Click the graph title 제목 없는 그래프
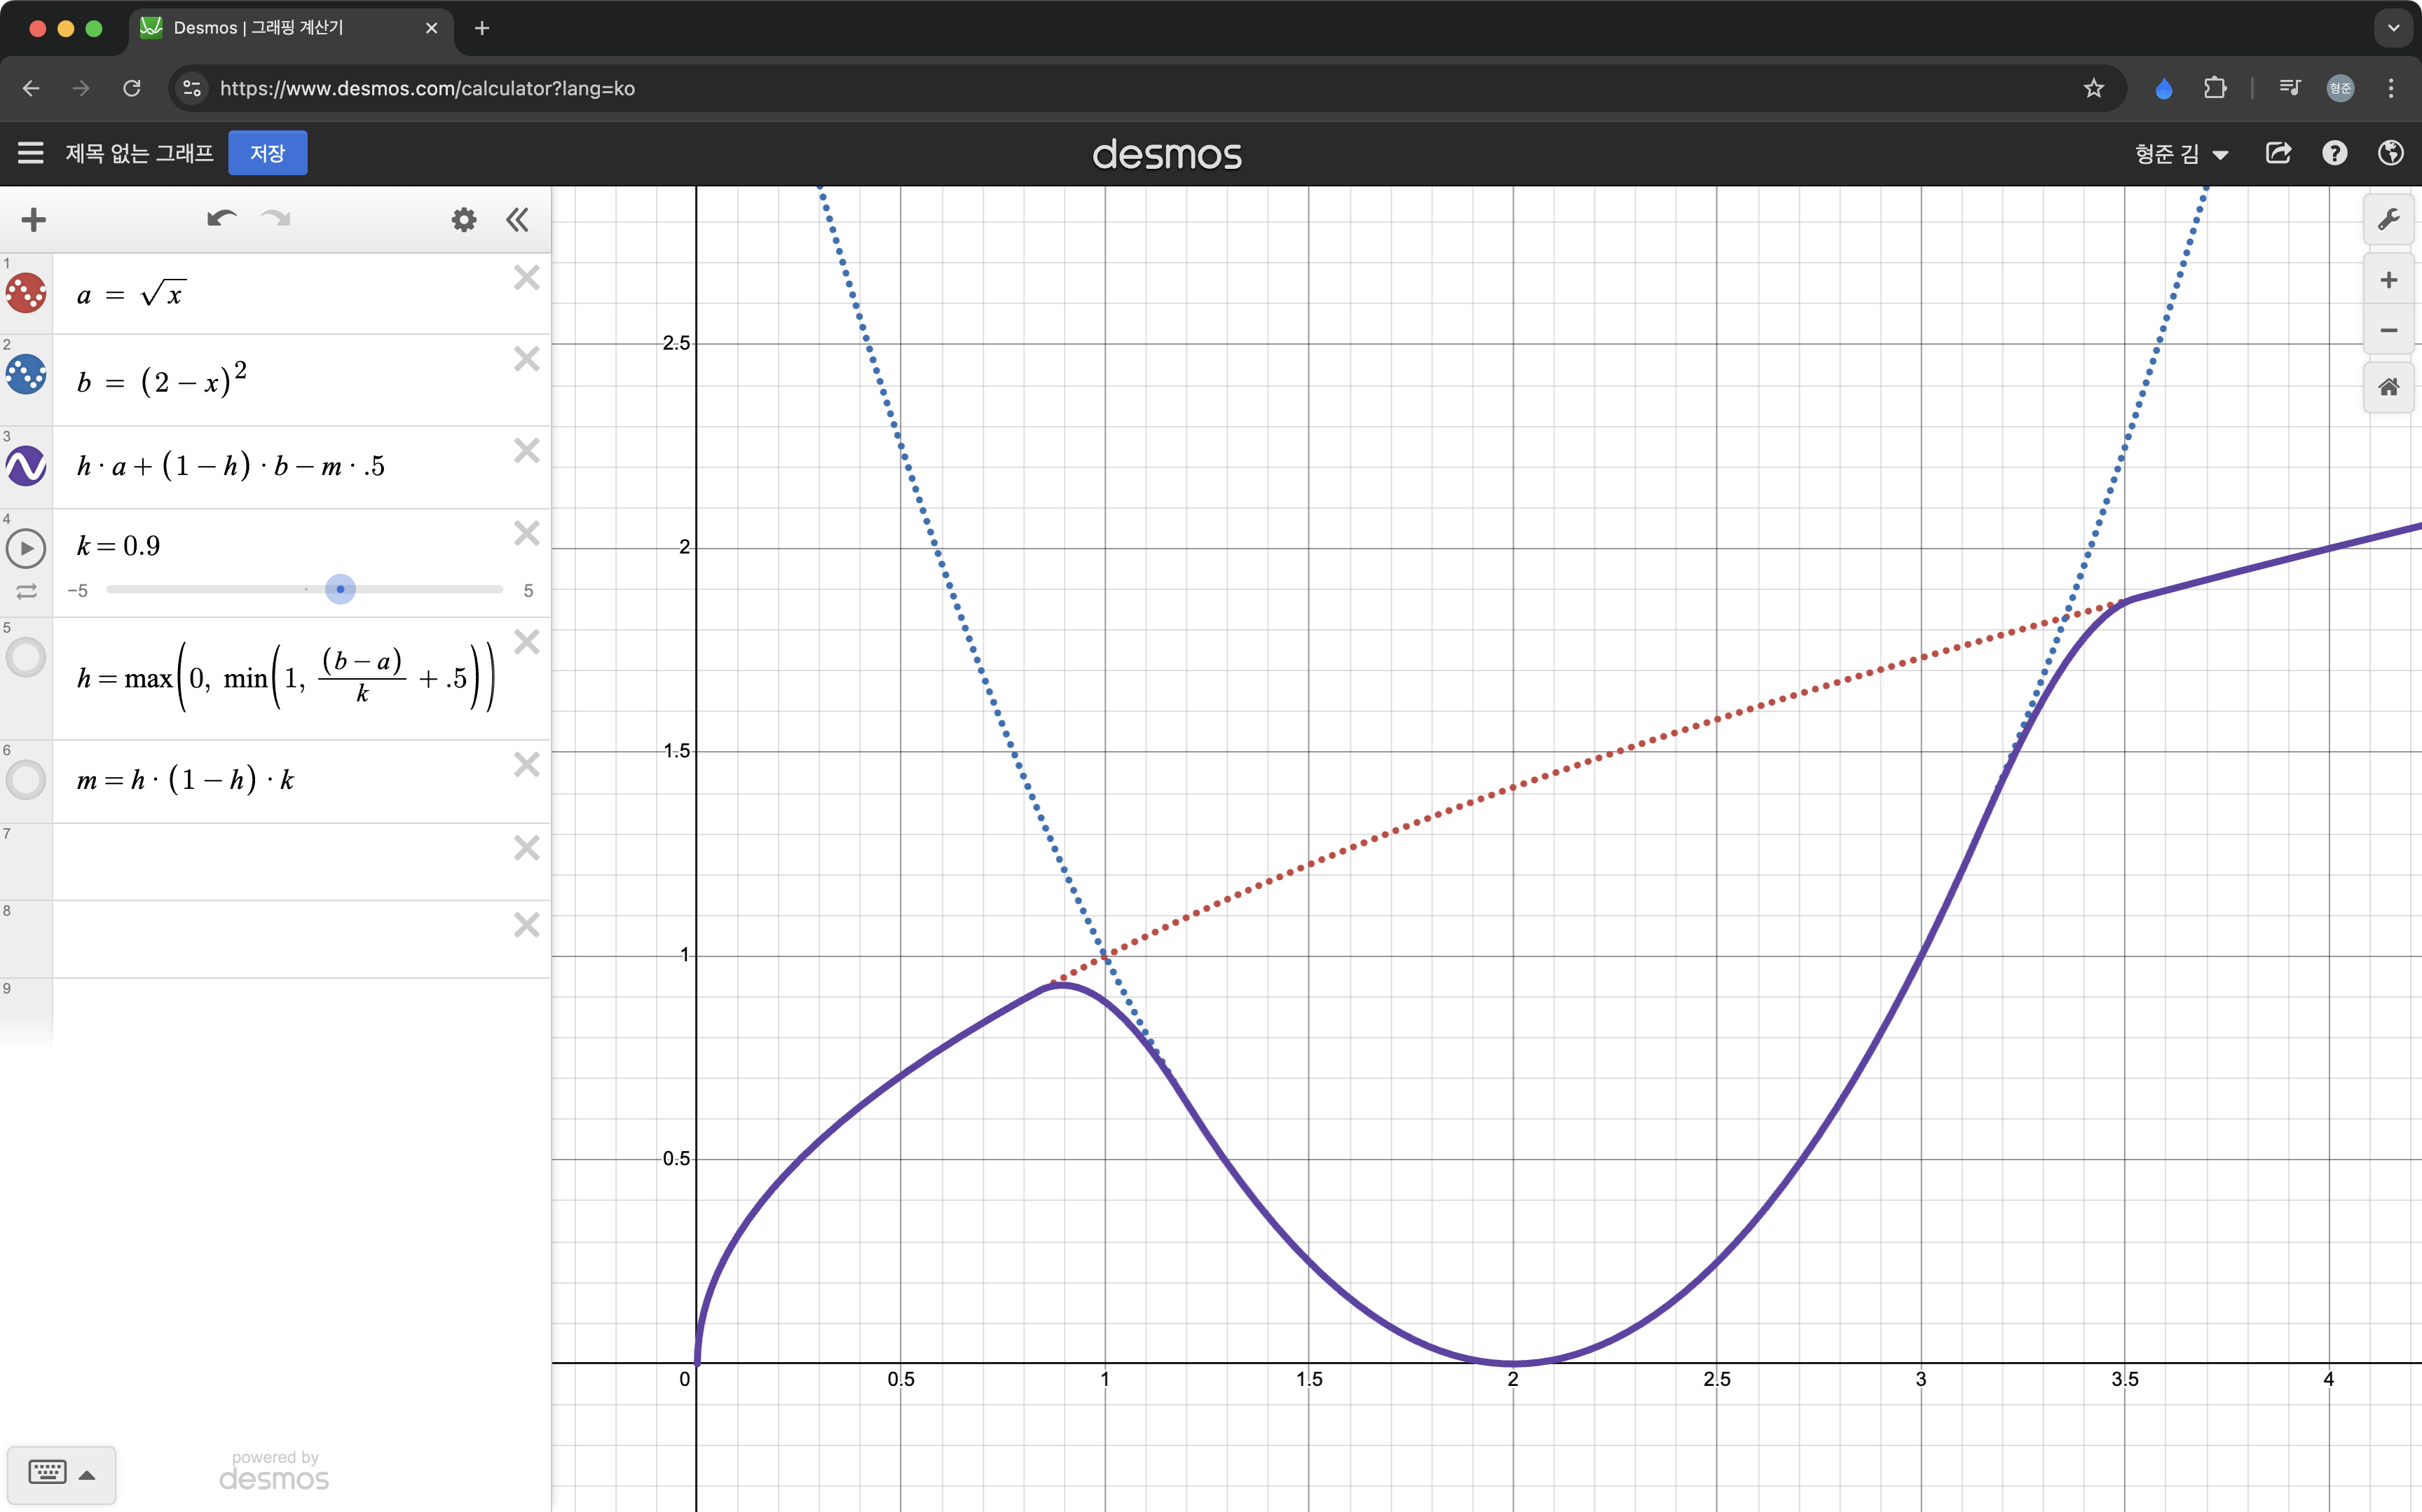Screen dimensions: 2422x1512 coord(139,153)
